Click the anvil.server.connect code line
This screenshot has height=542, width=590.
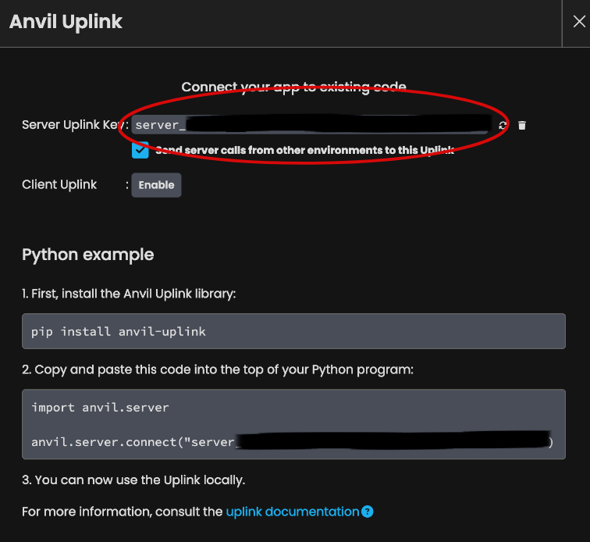point(133,442)
